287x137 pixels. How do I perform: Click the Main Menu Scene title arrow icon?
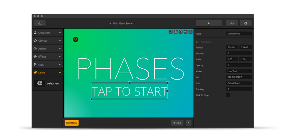click(110, 23)
